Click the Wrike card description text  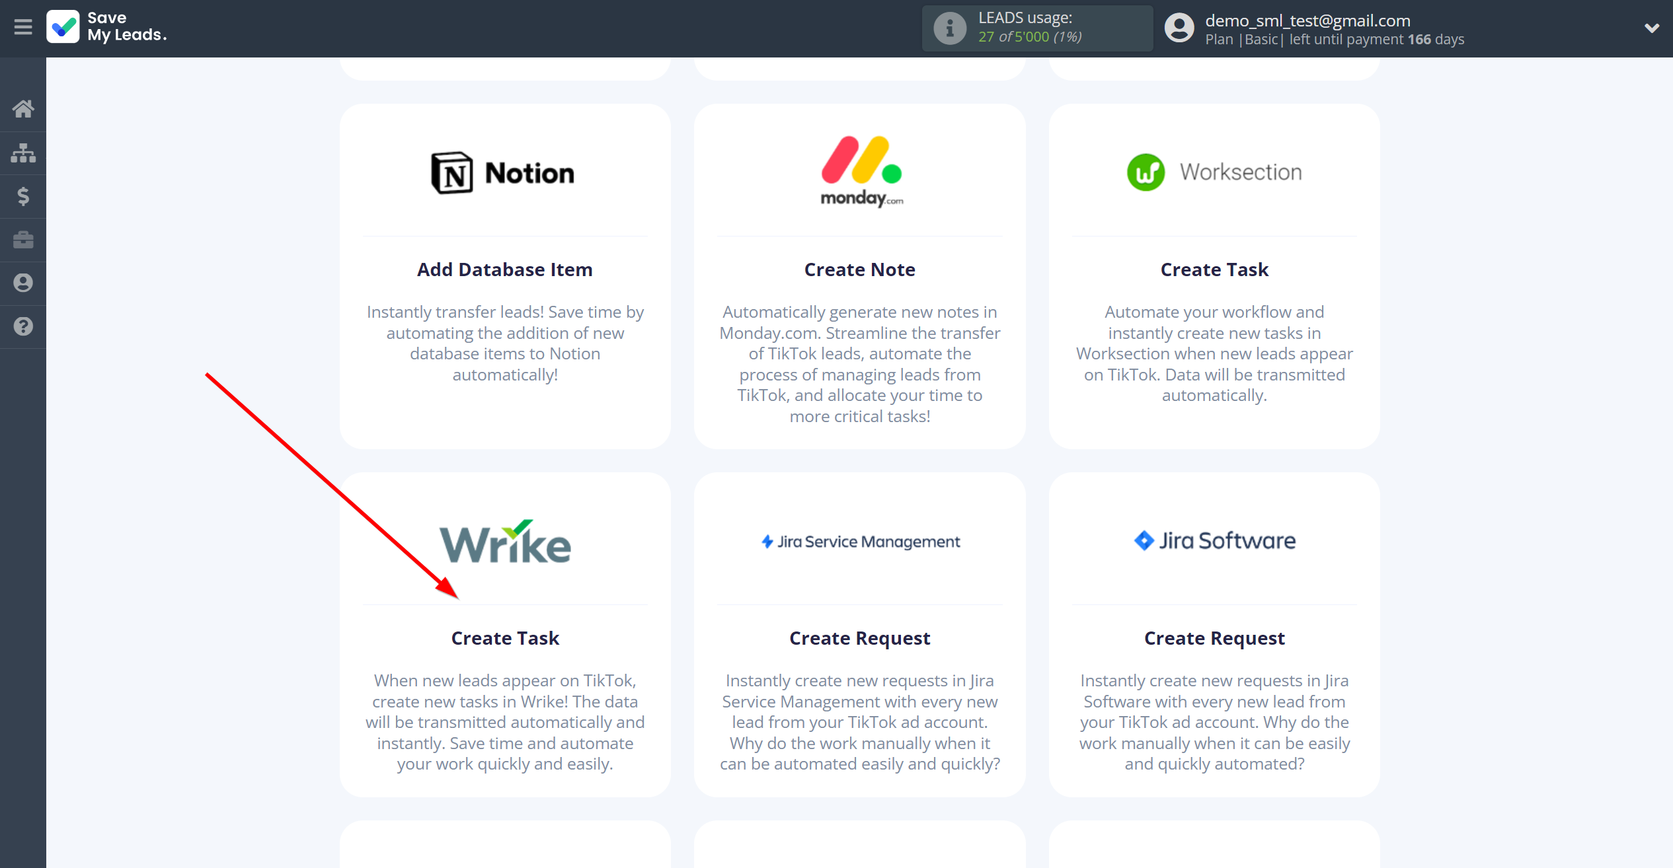(x=505, y=722)
